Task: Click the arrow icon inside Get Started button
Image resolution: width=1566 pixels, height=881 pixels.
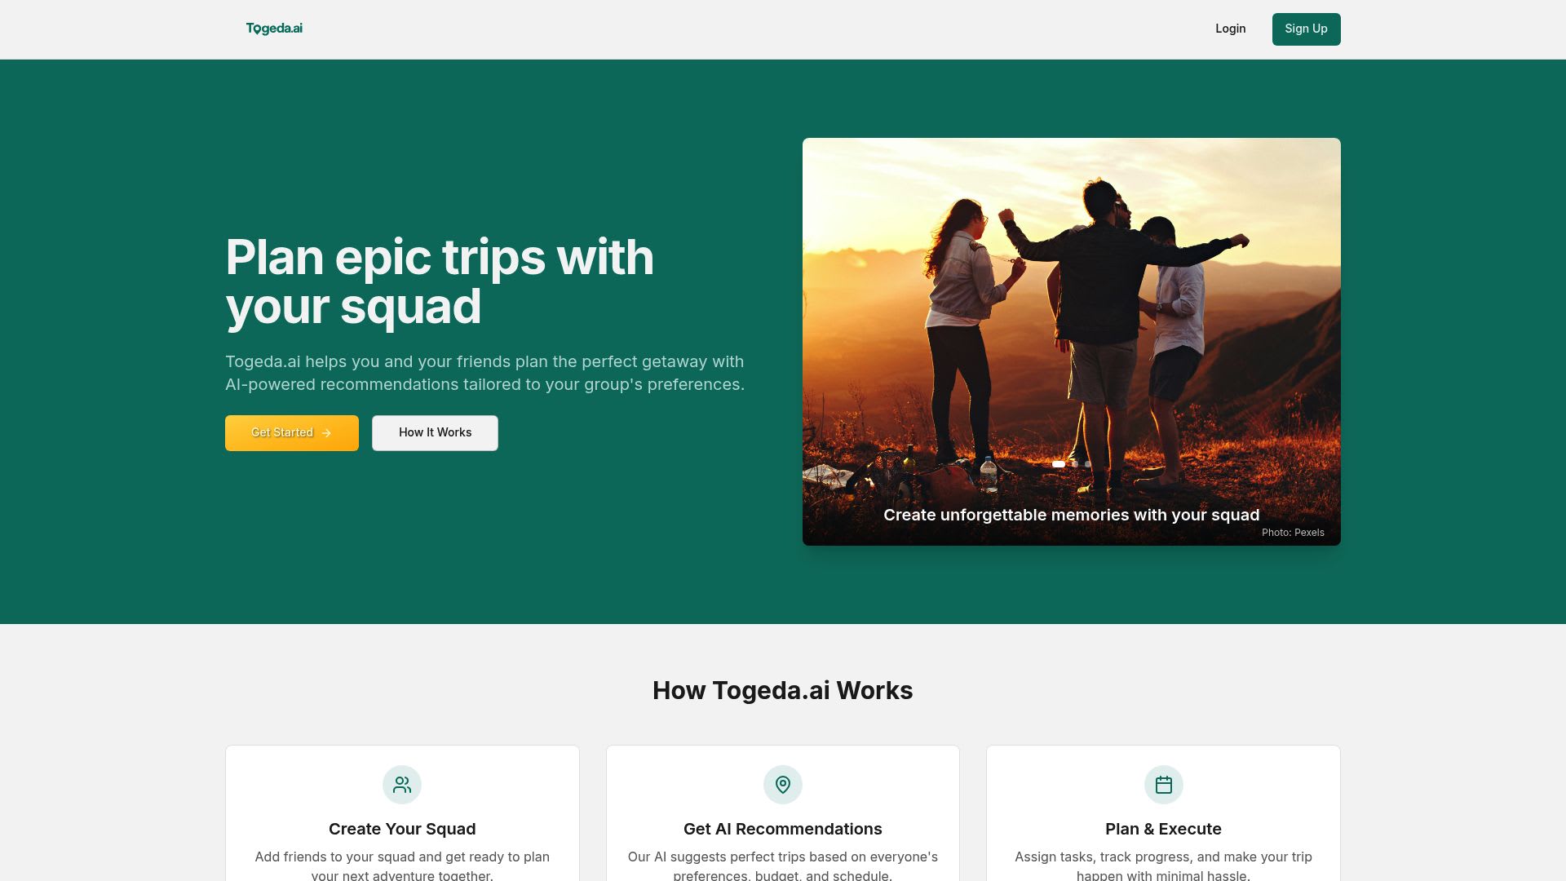Action: (x=326, y=433)
